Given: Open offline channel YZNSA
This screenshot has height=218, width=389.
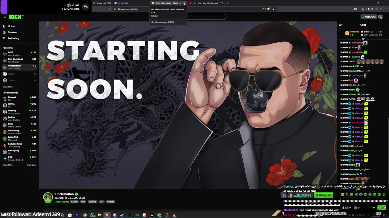Looking at the screenshot, I should pos(19,81).
